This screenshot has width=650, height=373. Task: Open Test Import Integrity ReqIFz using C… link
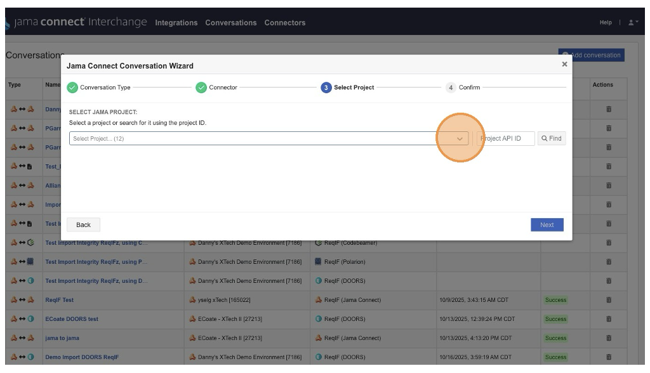96,243
